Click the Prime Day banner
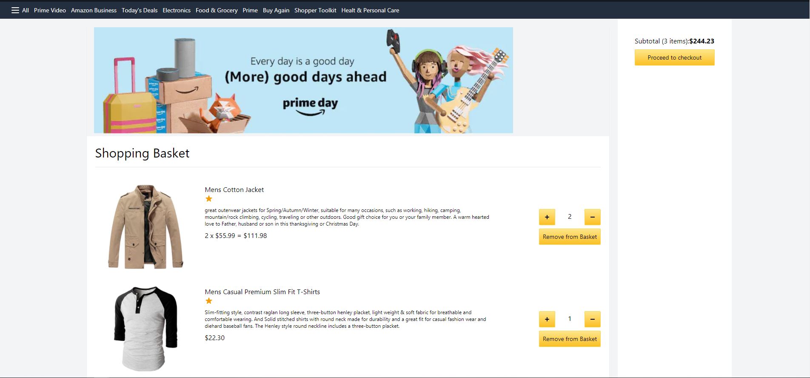Image resolution: width=810 pixels, height=378 pixels. pos(303,80)
